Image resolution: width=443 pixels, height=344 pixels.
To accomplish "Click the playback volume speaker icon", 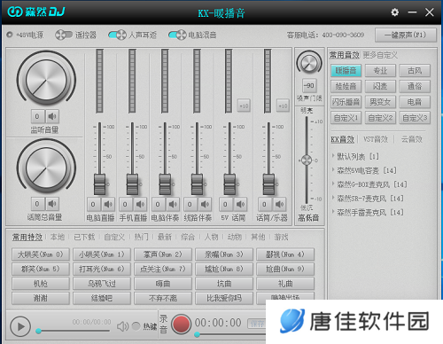I will point(122,326).
